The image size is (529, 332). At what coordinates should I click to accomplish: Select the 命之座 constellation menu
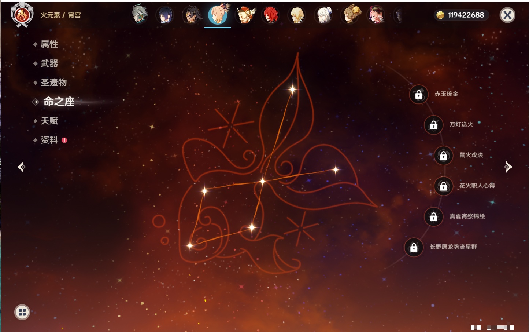tap(59, 102)
